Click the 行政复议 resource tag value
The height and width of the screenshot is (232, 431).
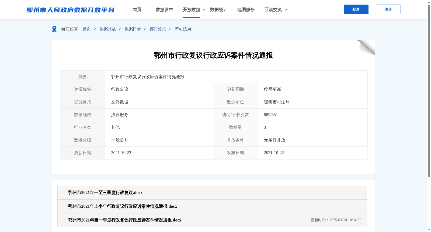click(120, 89)
